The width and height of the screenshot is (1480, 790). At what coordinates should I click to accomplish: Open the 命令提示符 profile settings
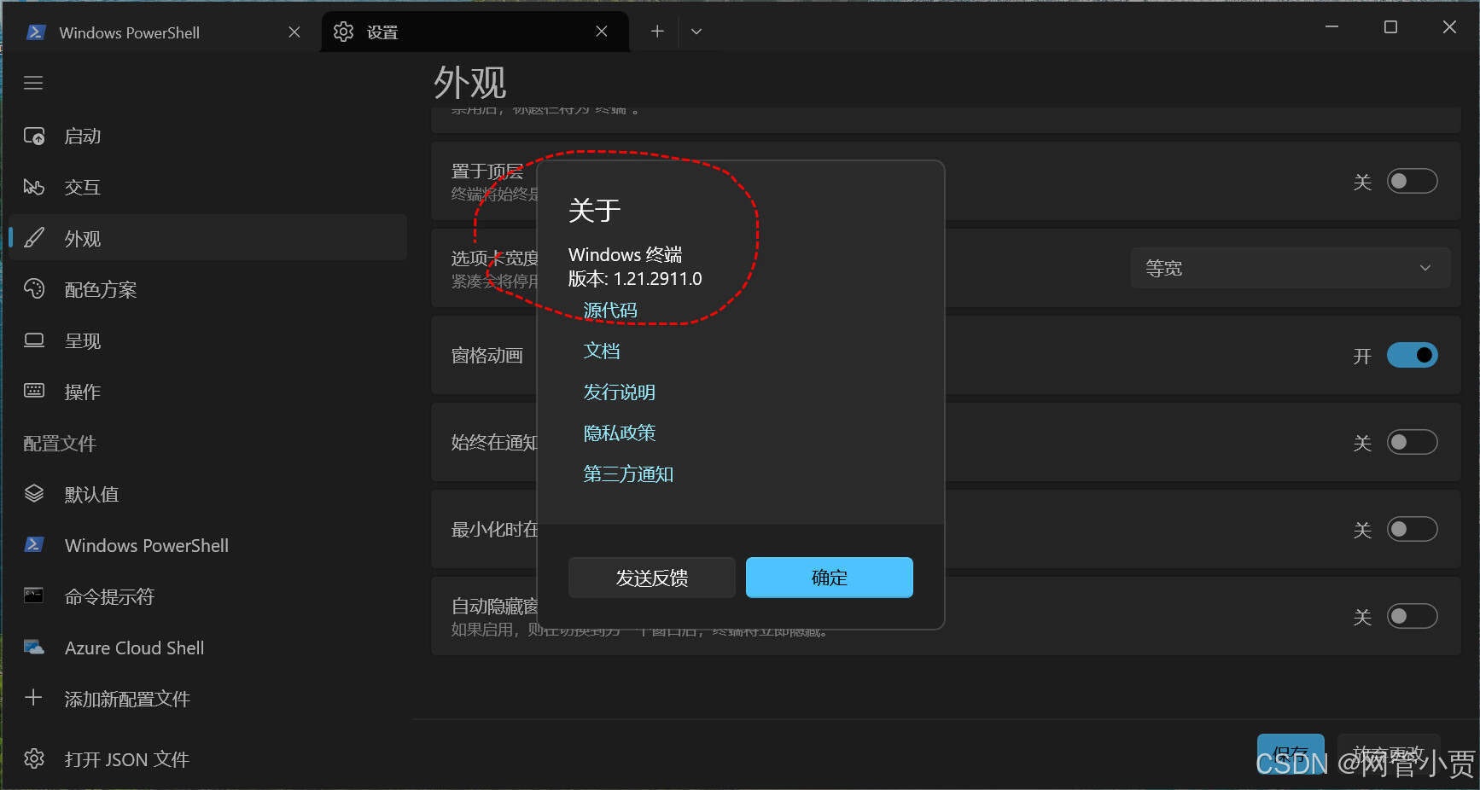207,596
